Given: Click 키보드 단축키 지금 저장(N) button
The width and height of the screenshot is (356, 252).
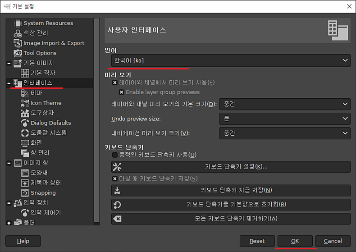Looking at the screenshot, I should 231,191.
